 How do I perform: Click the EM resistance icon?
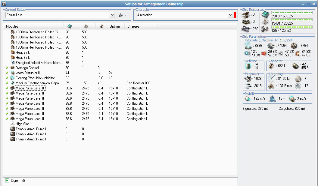(247, 53)
